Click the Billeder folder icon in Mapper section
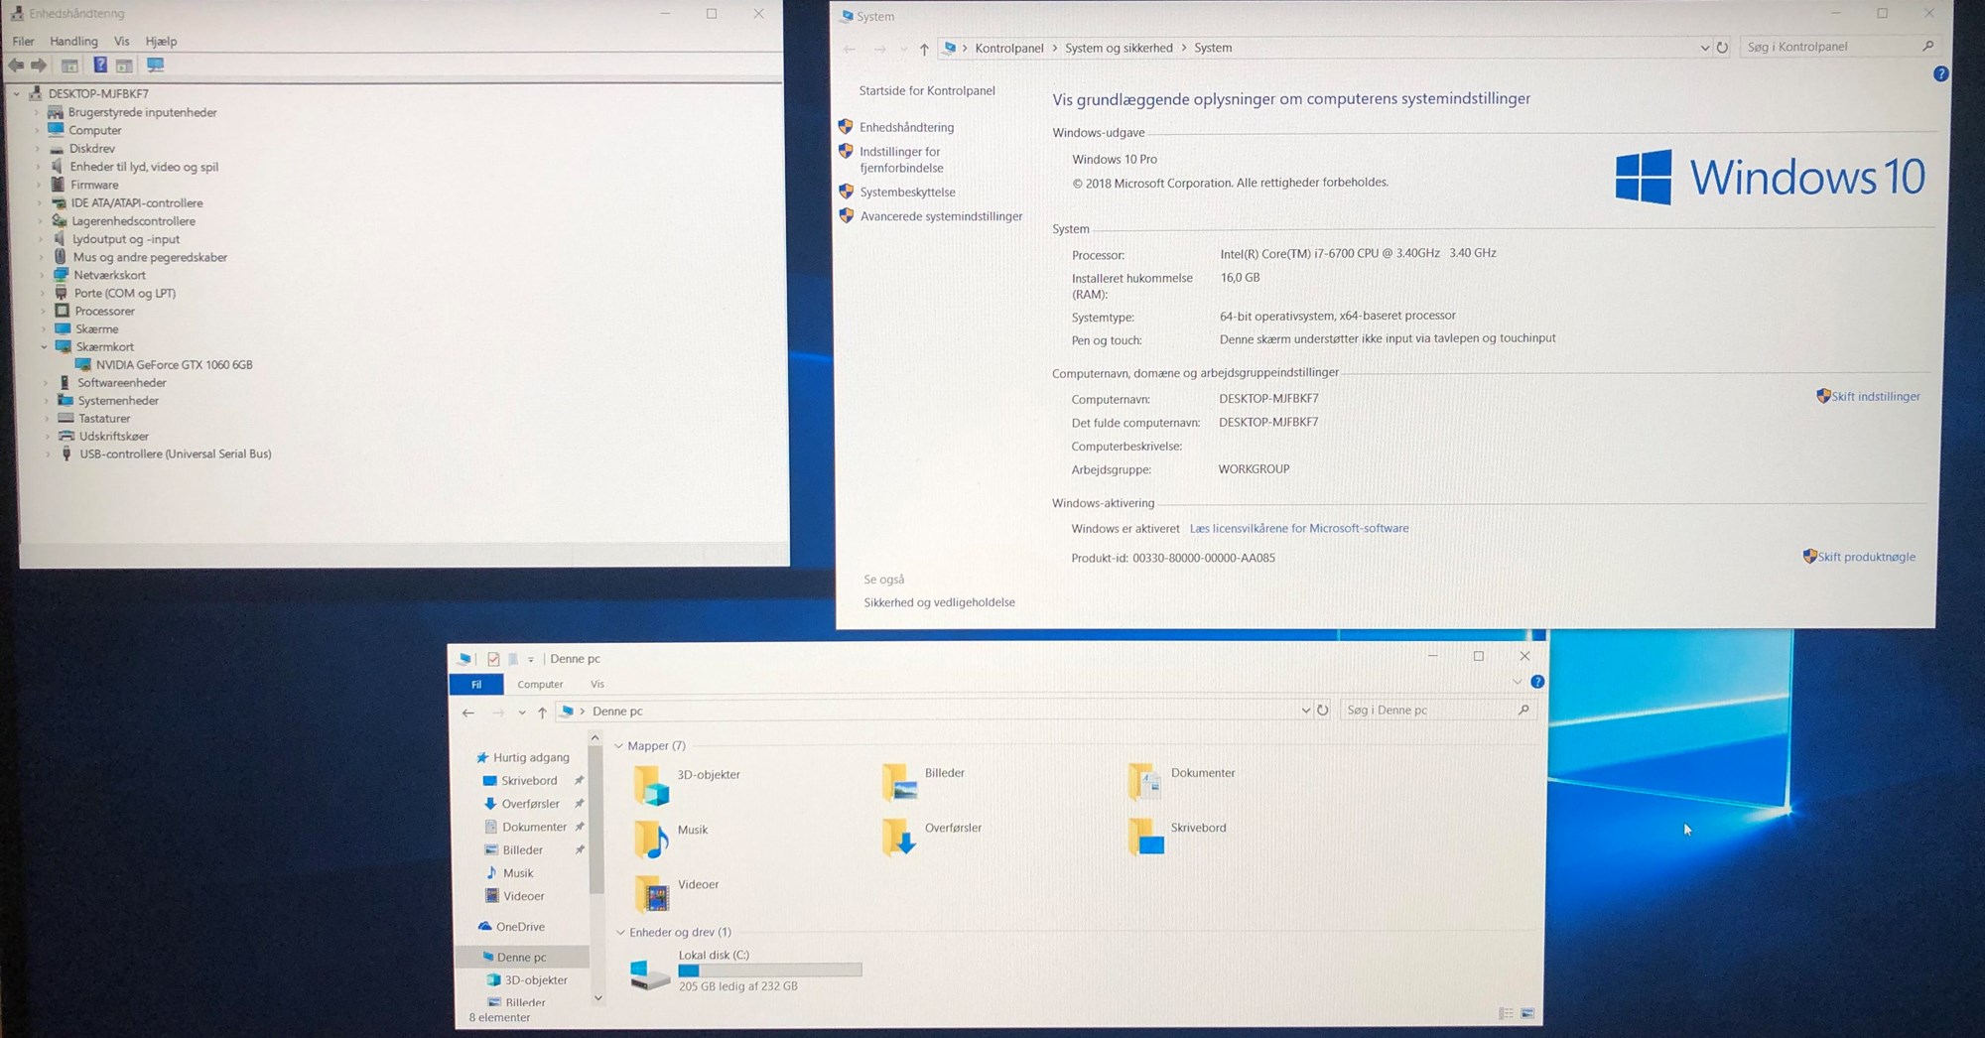 900,782
